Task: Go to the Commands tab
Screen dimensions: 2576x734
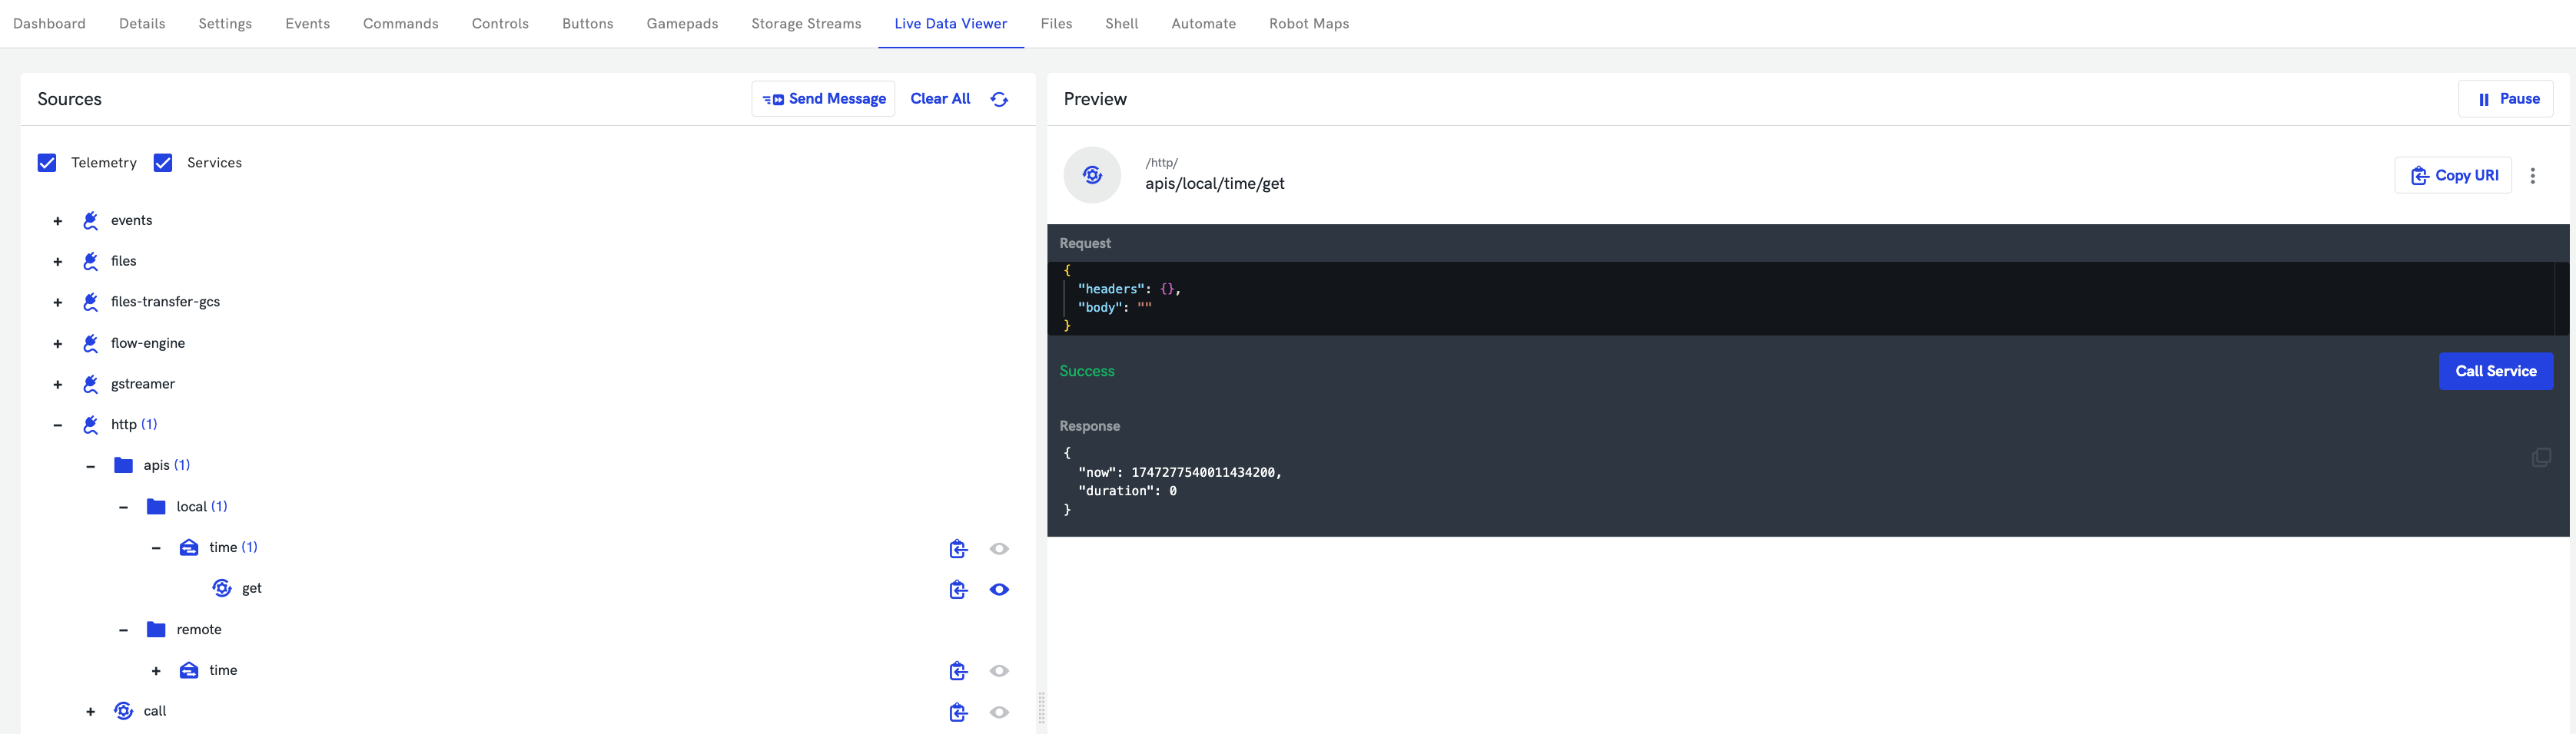Action: (x=401, y=23)
